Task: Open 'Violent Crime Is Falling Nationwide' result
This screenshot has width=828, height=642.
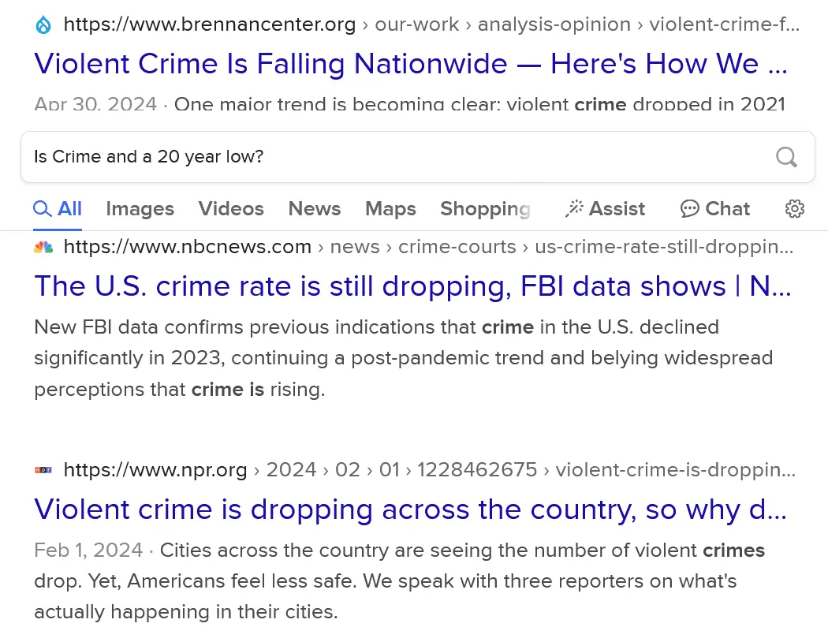Action: 410,64
